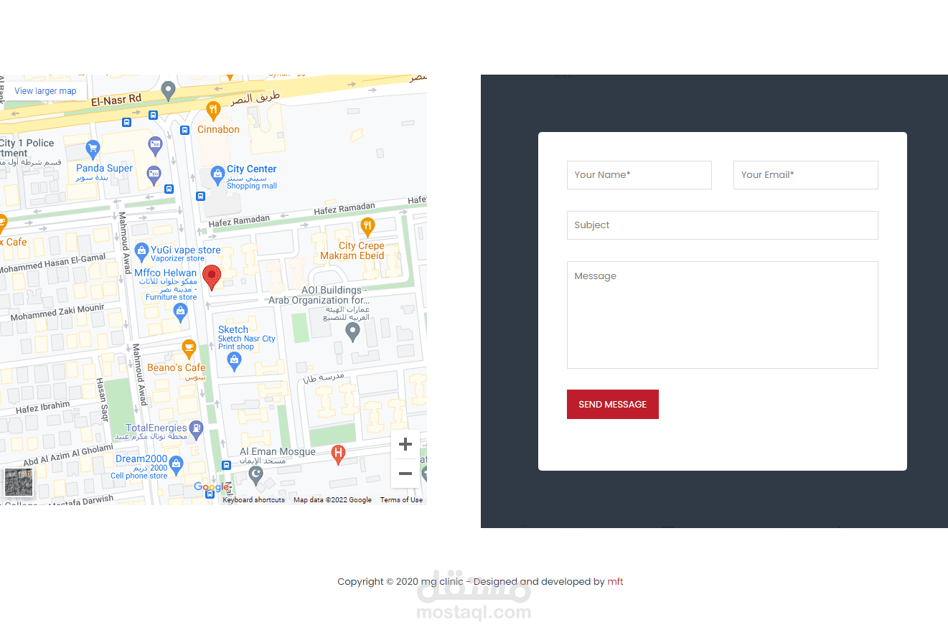This screenshot has width=948, height=635.
Task: Open the mft link in the footer
Action: coord(616,582)
